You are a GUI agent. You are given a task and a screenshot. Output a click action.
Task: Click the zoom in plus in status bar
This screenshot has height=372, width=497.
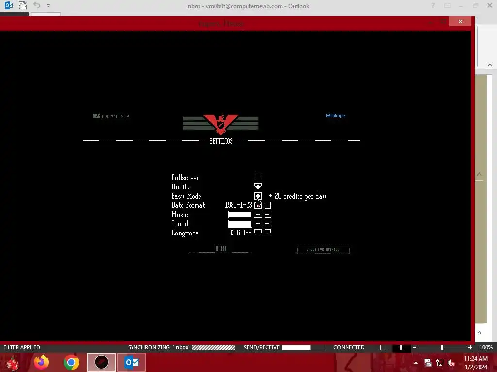click(x=470, y=347)
